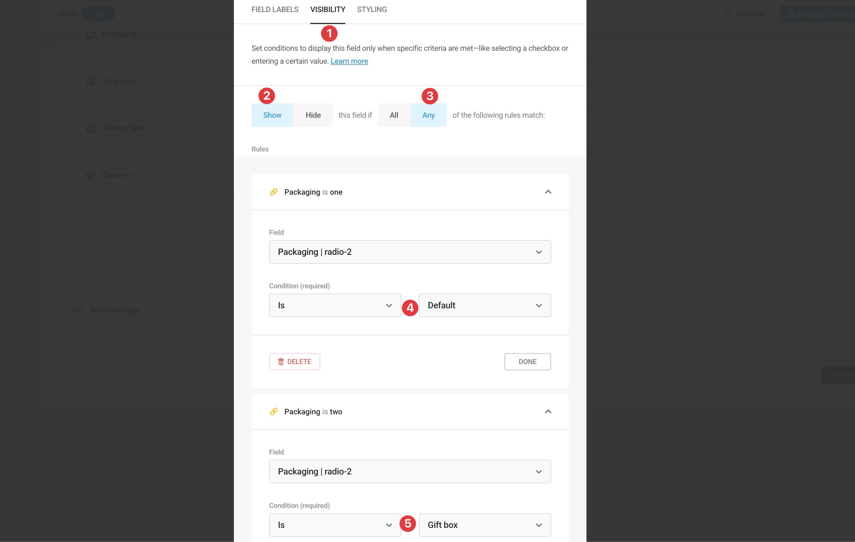Click the shield check icon next to Consent
The image size is (855, 542).
(x=90, y=175)
